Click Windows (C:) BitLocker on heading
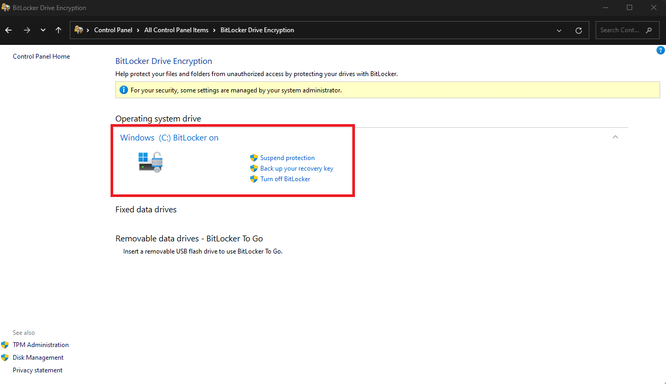666x384 pixels. (x=169, y=137)
